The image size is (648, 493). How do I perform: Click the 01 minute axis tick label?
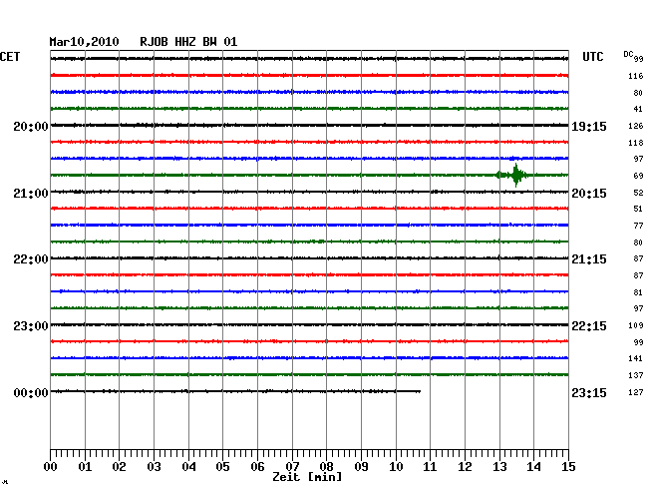click(85, 467)
